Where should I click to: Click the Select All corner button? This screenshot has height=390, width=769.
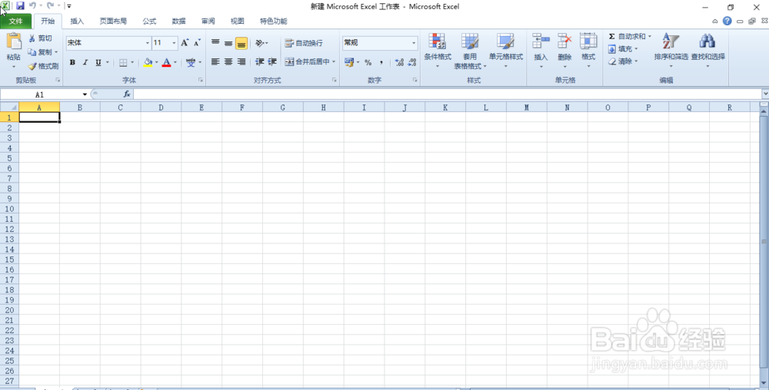pos(9,107)
